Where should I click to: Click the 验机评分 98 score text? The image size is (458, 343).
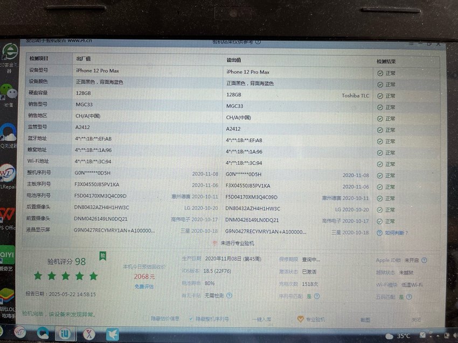[67, 261]
